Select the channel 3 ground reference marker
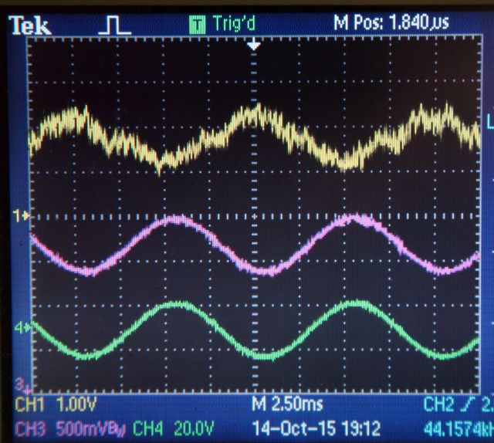This screenshot has height=443, width=494. point(22,384)
